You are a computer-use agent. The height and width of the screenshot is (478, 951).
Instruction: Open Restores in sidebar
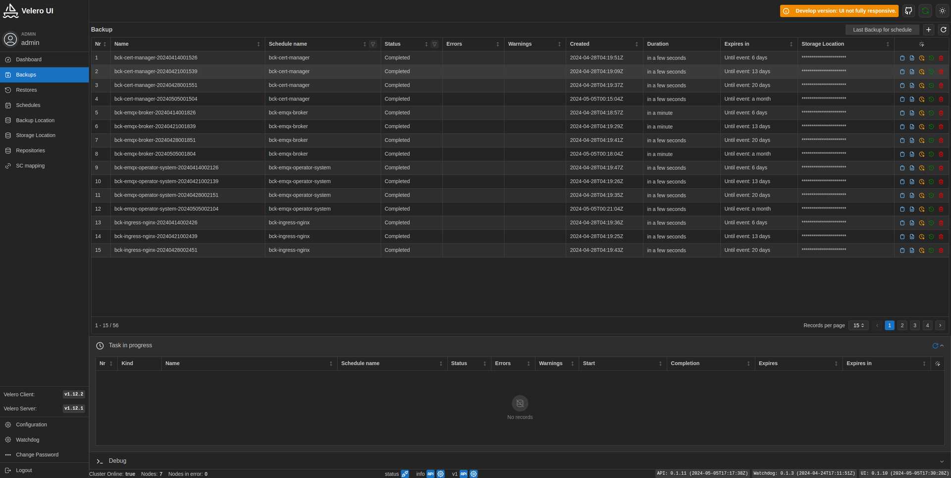pos(44,90)
